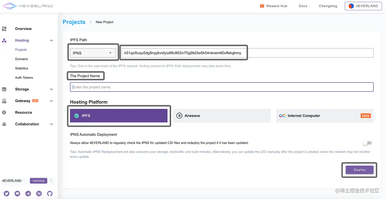Open the Discord social link
Viewport: 385px width, 199px height.
pyautogui.click(x=17, y=194)
